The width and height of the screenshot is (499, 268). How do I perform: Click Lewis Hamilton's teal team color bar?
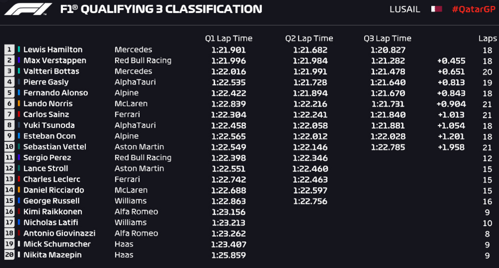point(19,49)
